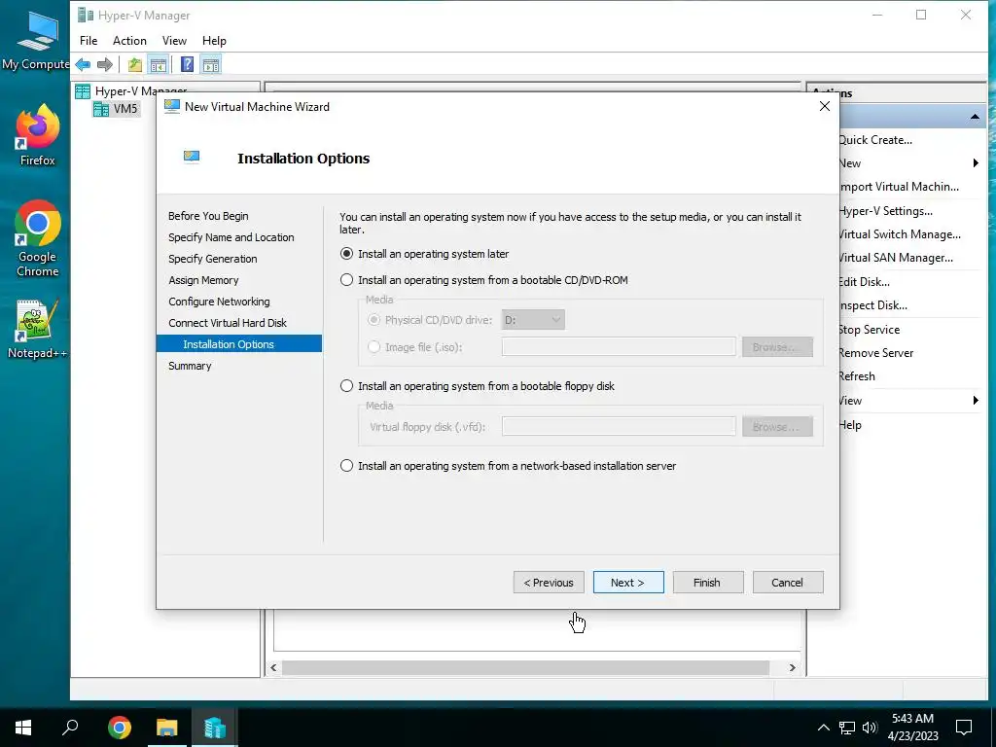Click Refresh in Actions pane
Viewport: 996px width, 747px height.
[x=857, y=376]
